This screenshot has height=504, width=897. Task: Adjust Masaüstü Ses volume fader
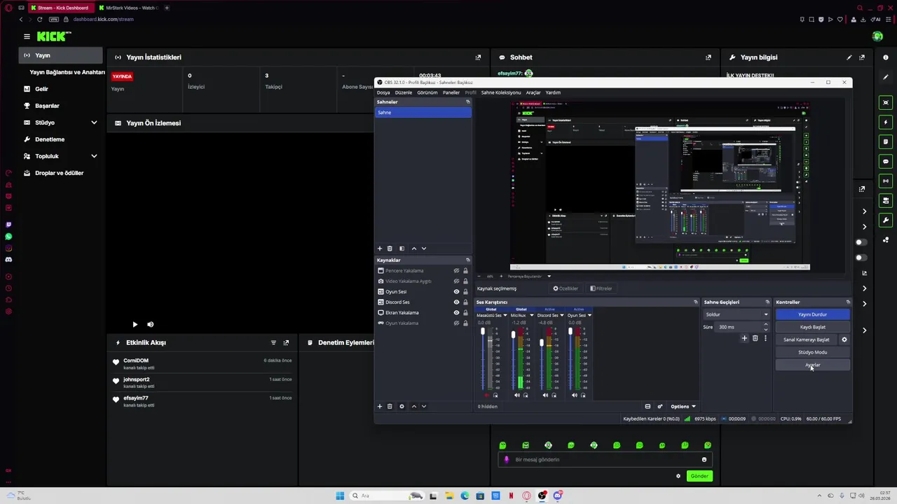pos(483,331)
